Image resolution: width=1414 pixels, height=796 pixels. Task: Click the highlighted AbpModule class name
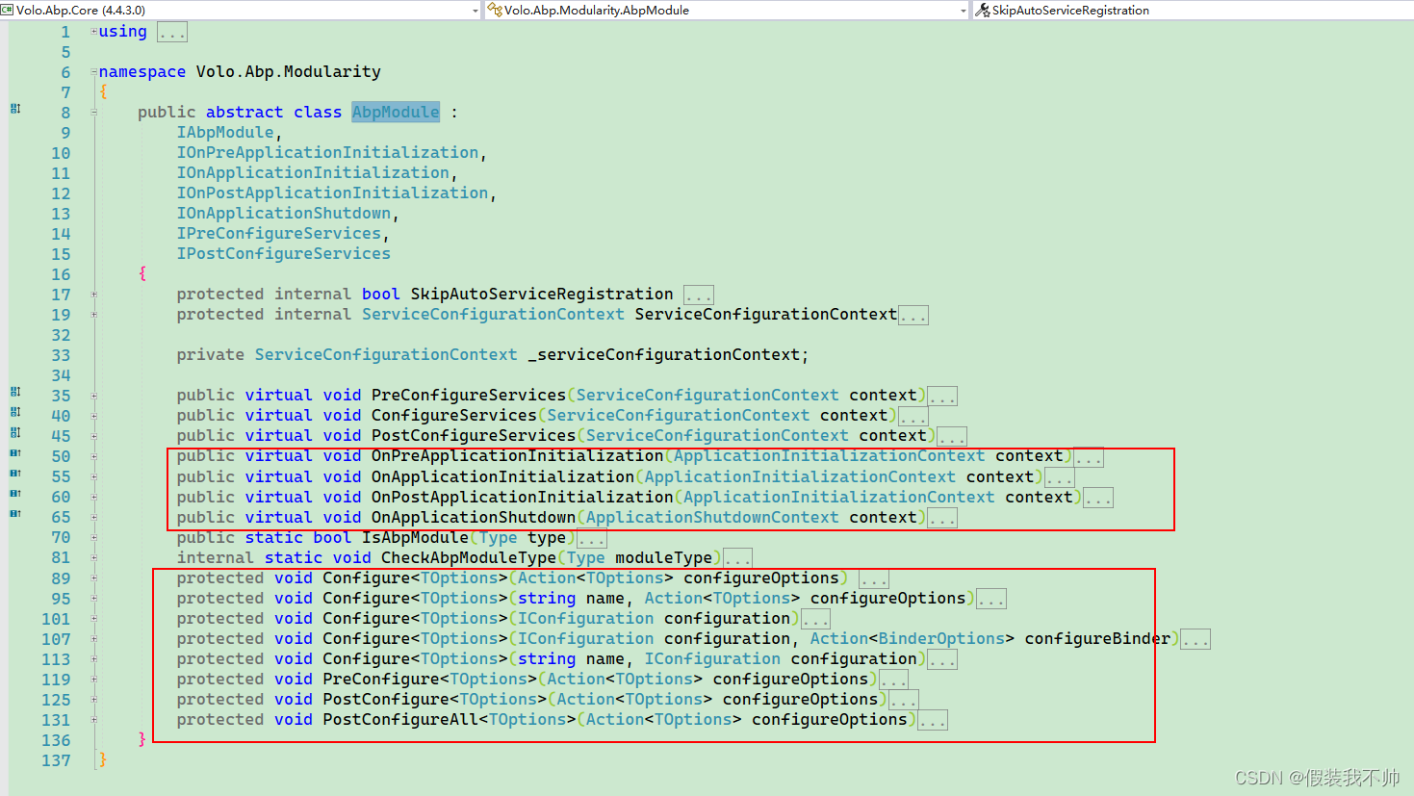(x=396, y=112)
